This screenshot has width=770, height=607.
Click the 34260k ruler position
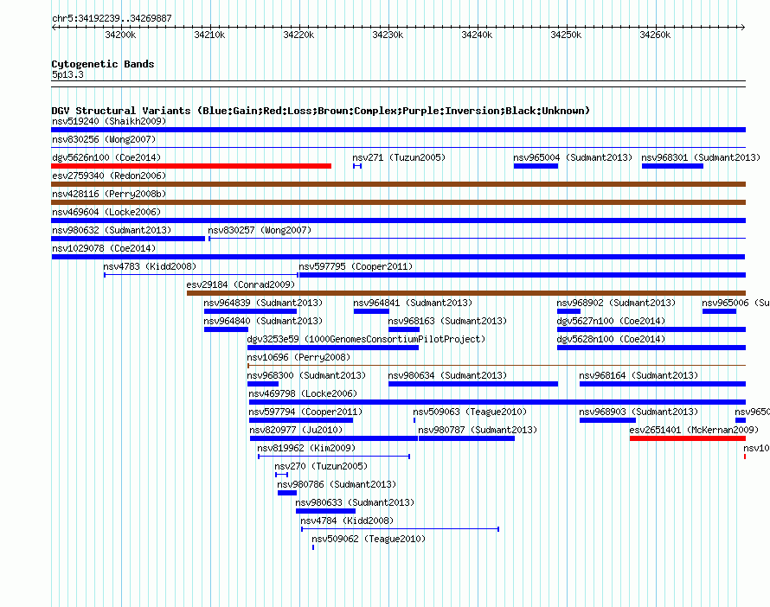655,35
